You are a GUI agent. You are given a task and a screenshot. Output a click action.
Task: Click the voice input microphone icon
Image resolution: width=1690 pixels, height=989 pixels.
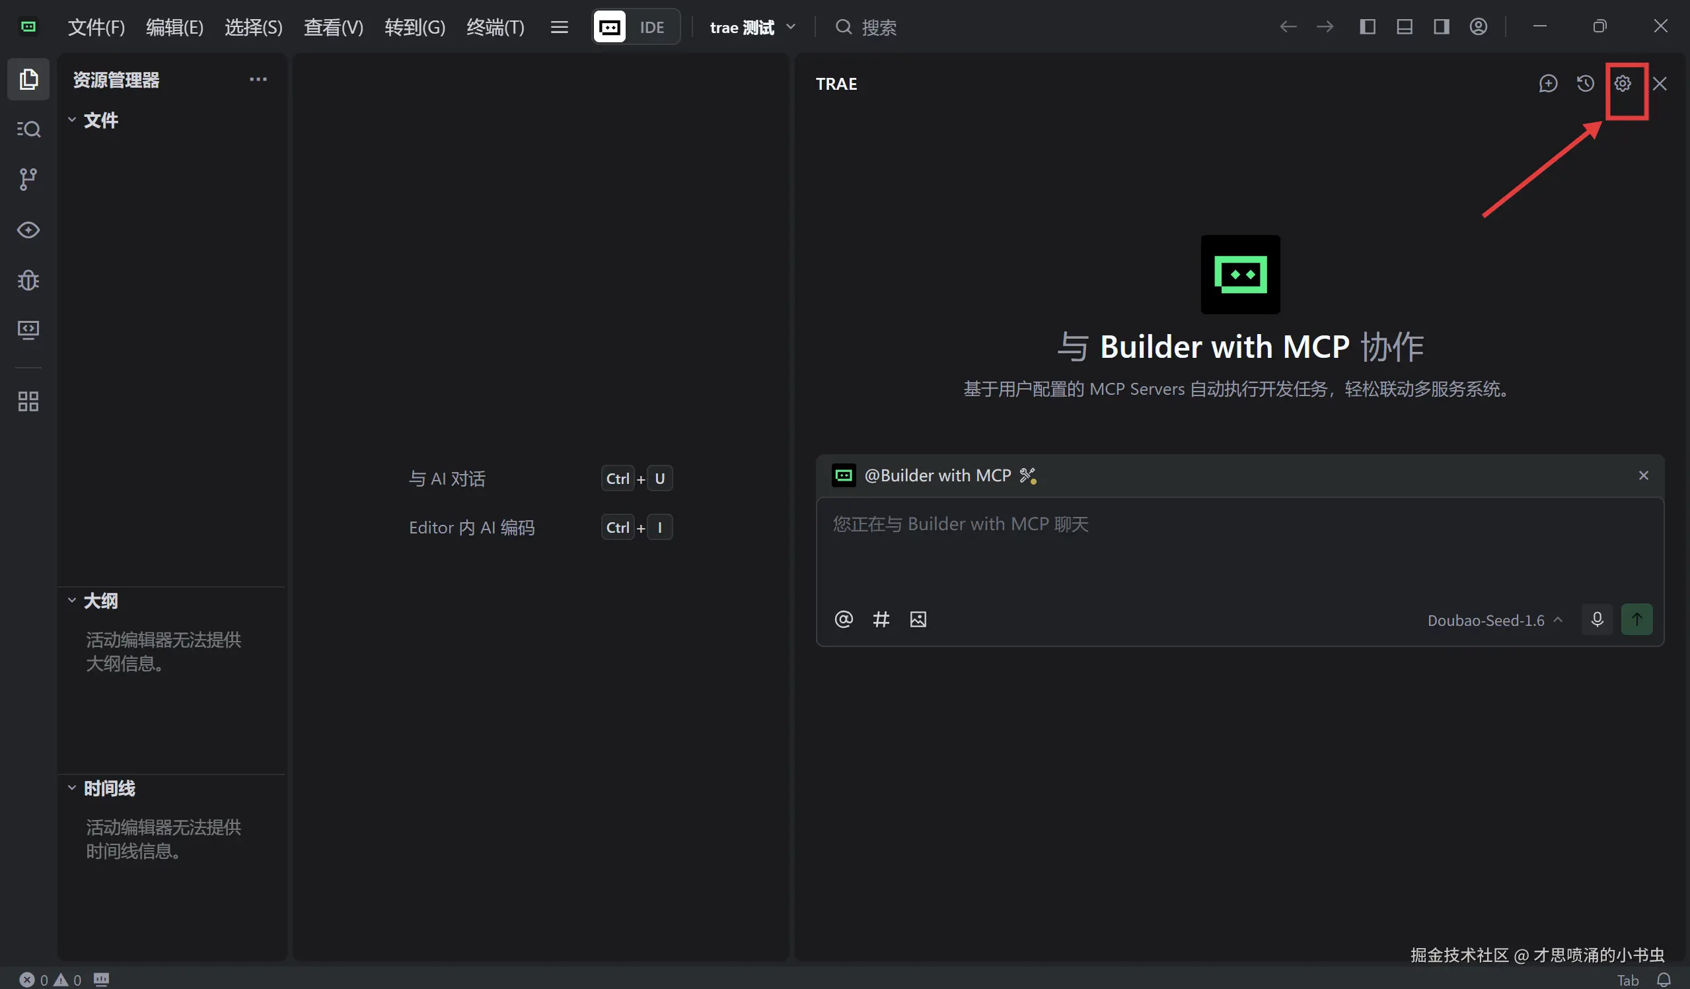(1597, 619)
